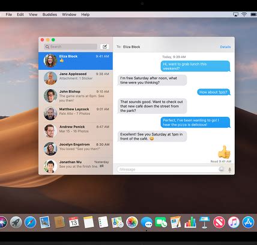Click the green zoom window button
The height and width of the screenshot is (245, 257).
point(53,40)
